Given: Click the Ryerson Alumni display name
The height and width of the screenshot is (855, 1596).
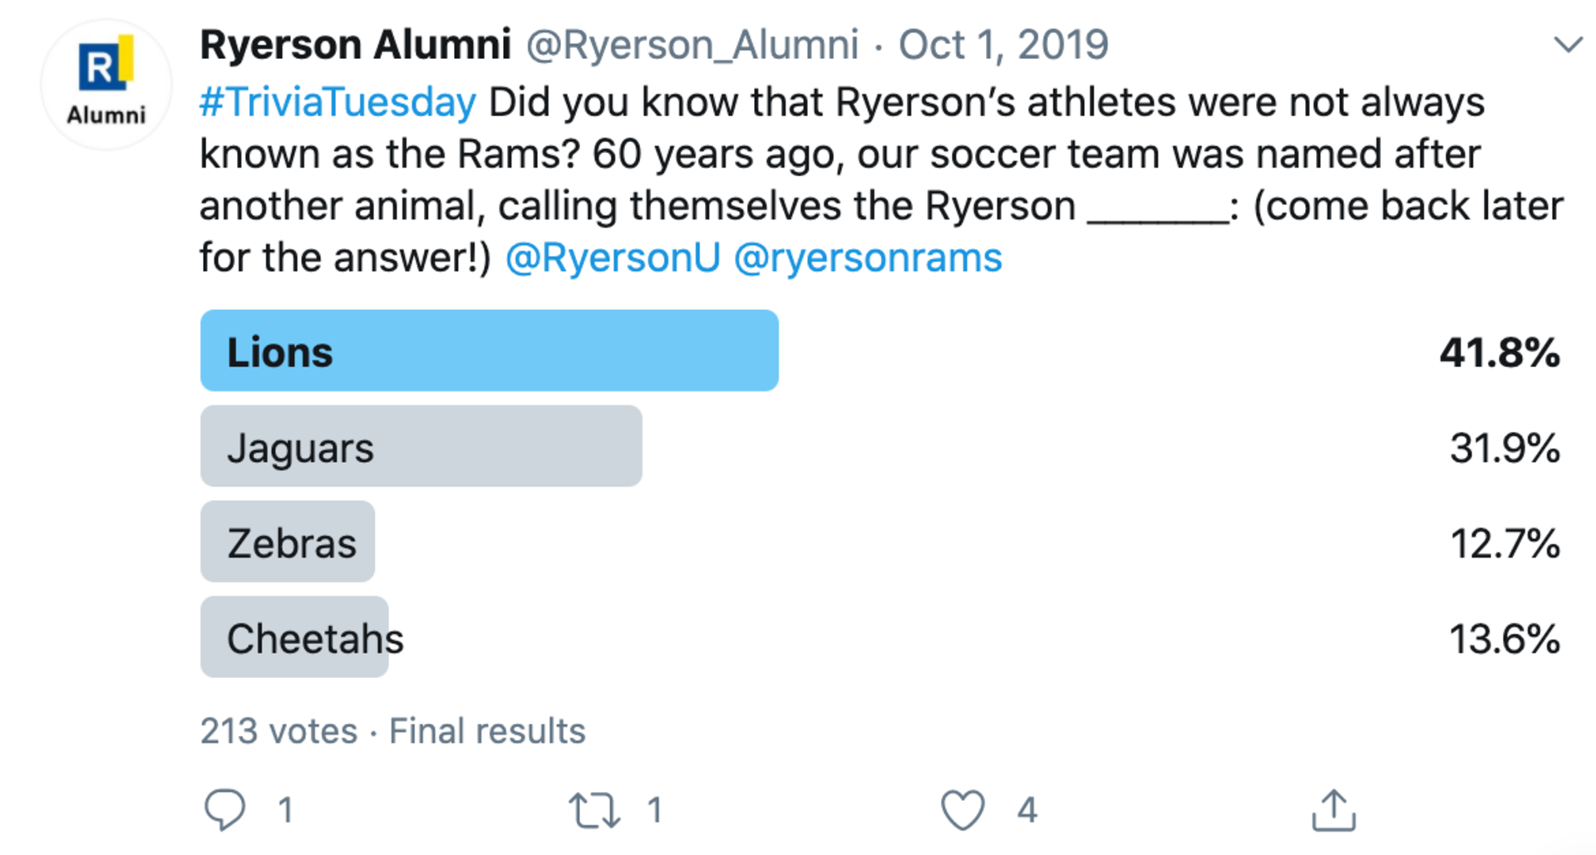Looking at the screenshot, I should coord(355,45).
